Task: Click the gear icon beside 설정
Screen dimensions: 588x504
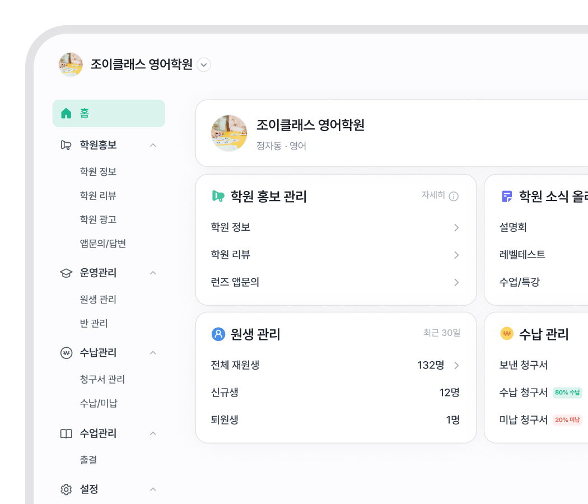Action: [66, 489]
